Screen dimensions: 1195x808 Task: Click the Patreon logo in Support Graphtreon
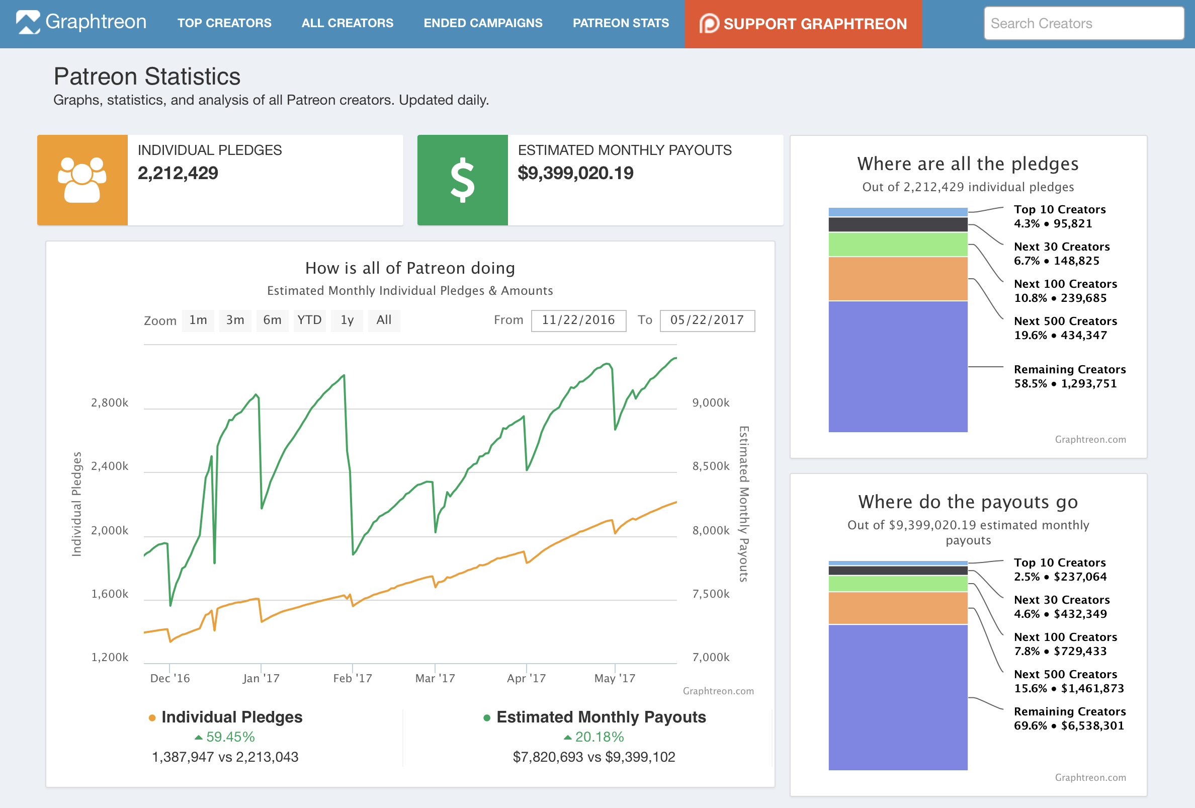709,24
